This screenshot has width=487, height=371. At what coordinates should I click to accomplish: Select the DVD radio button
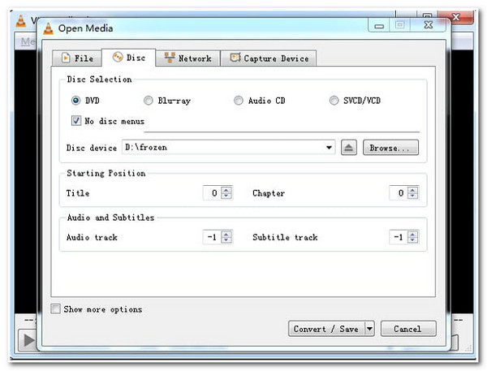[75, 101]
